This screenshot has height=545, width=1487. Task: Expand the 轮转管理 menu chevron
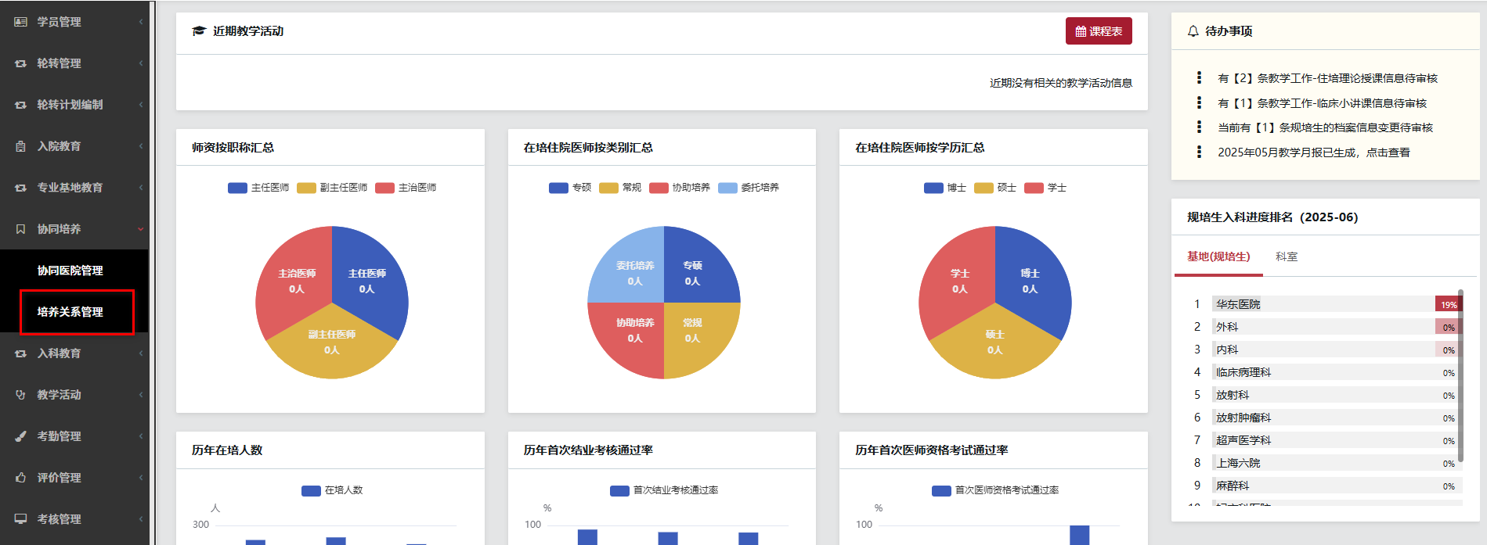click(141, 63)
